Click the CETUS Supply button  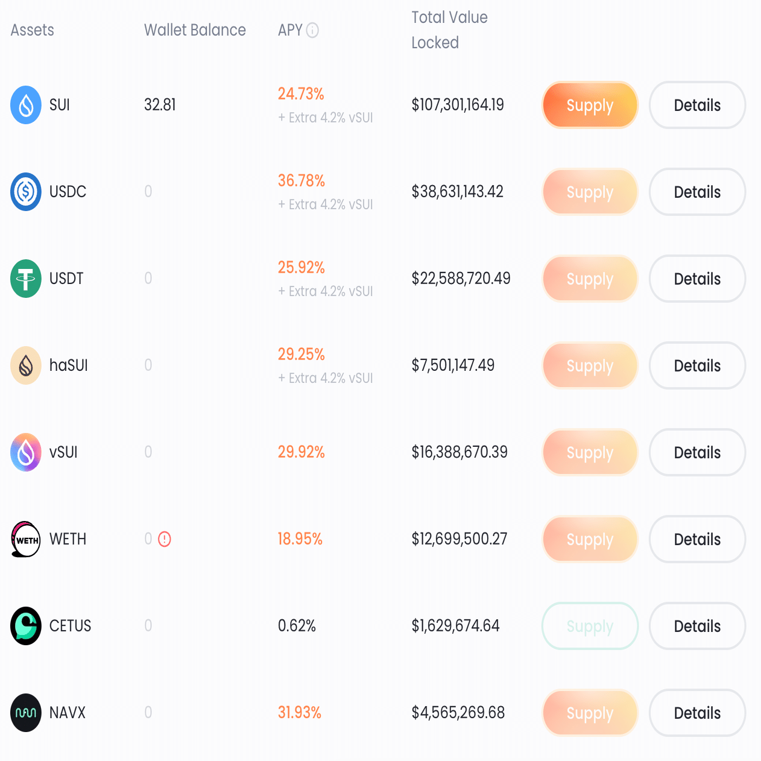(x=590, y=626)
